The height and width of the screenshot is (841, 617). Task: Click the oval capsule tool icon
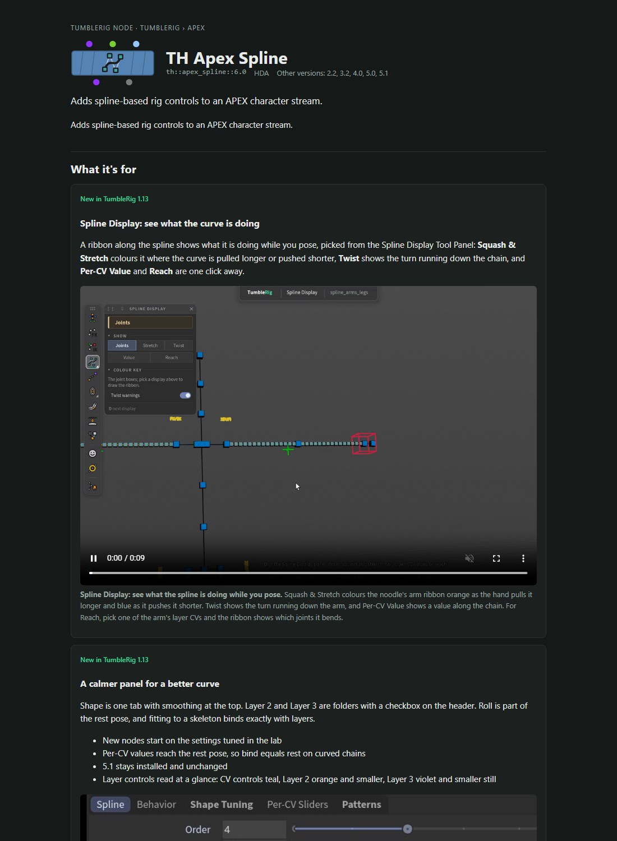(x=93, y=391)
